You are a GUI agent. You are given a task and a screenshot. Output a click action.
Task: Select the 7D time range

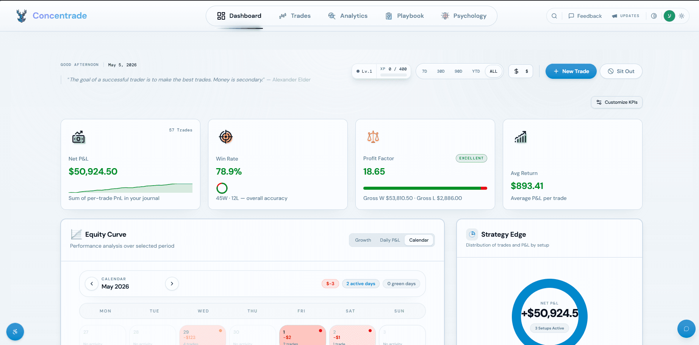425,71
